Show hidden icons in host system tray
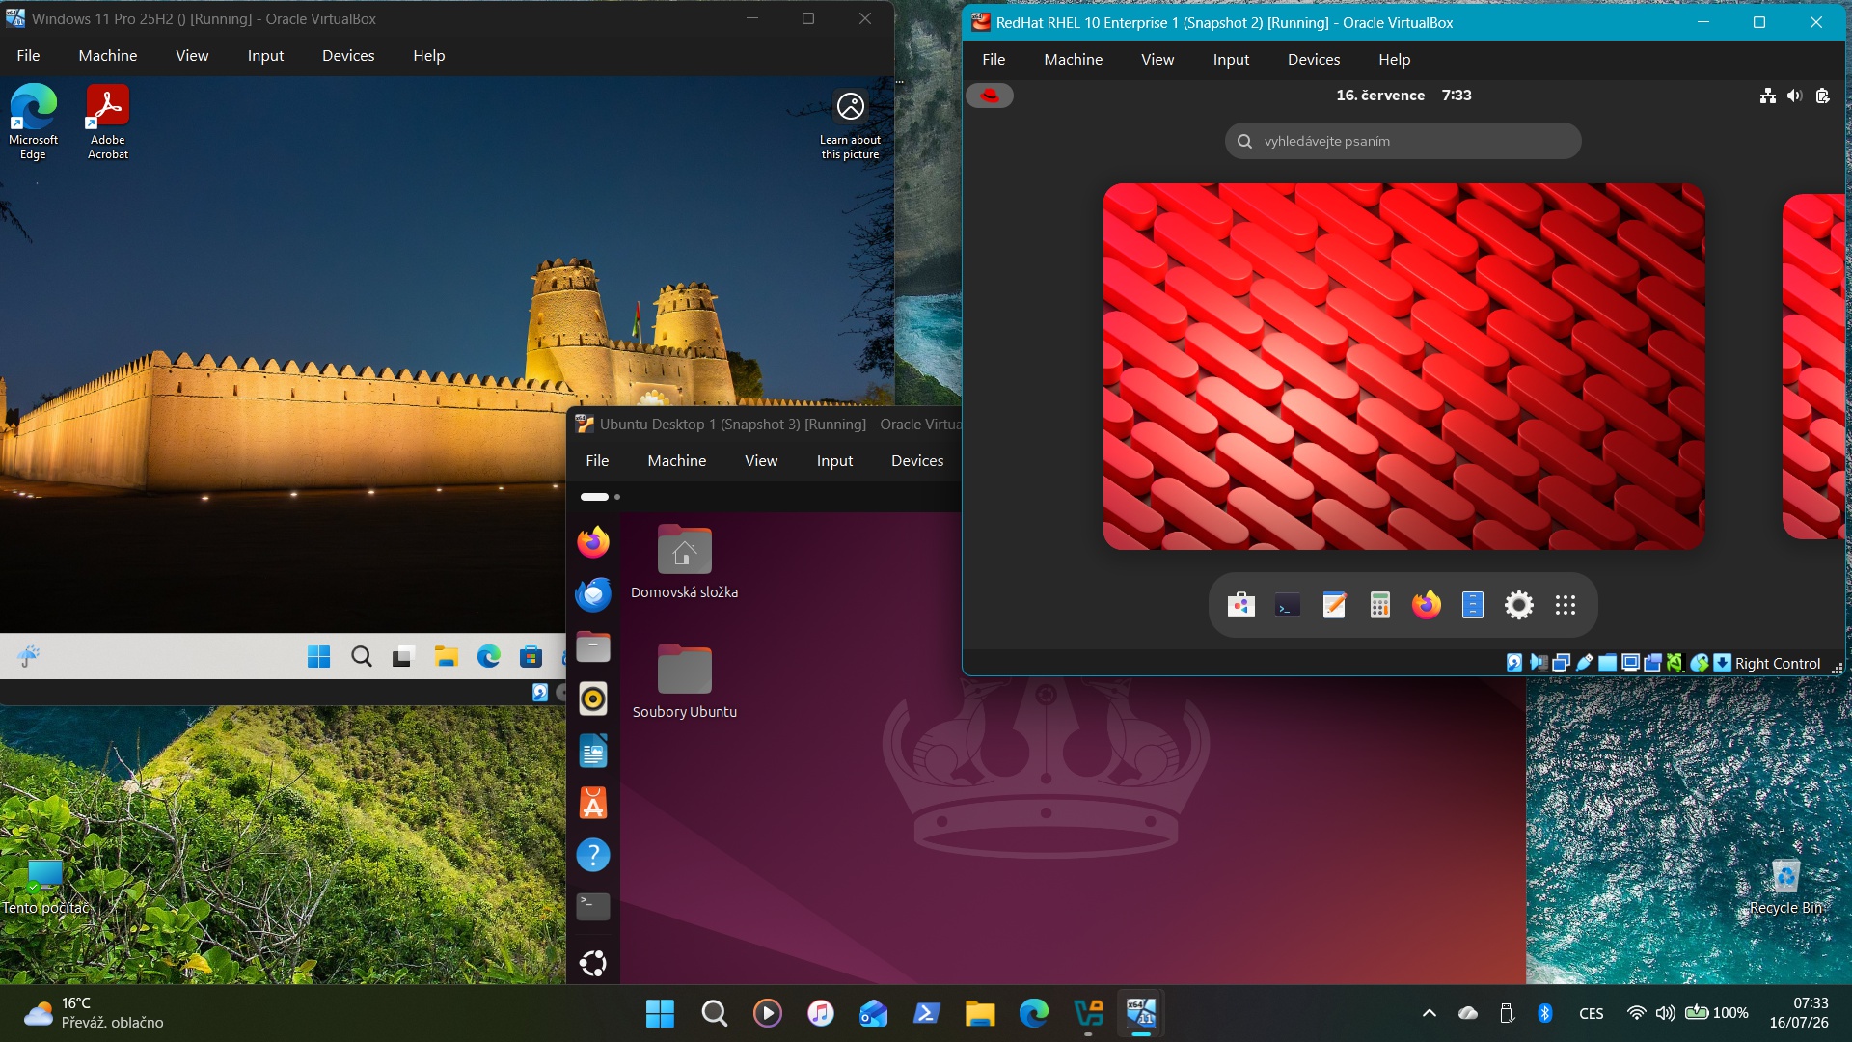 point(1430,1013)
